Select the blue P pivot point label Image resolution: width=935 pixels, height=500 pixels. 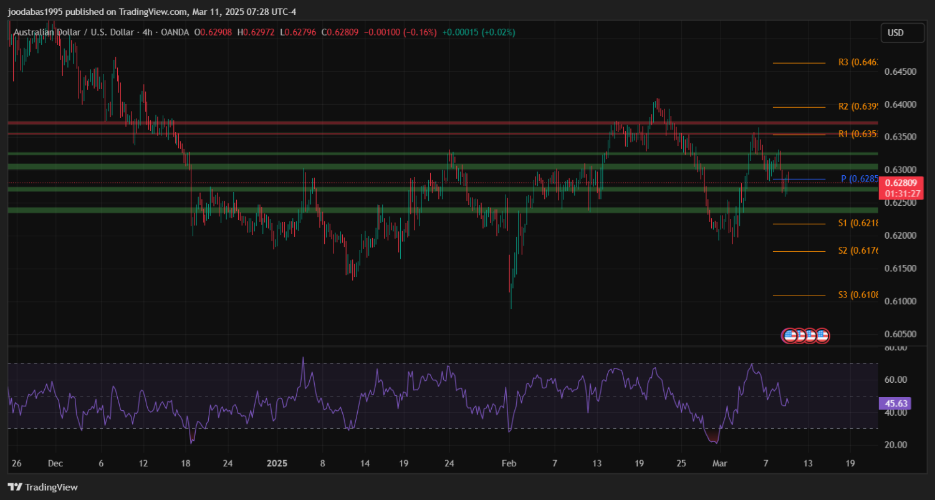pos(860,179)
